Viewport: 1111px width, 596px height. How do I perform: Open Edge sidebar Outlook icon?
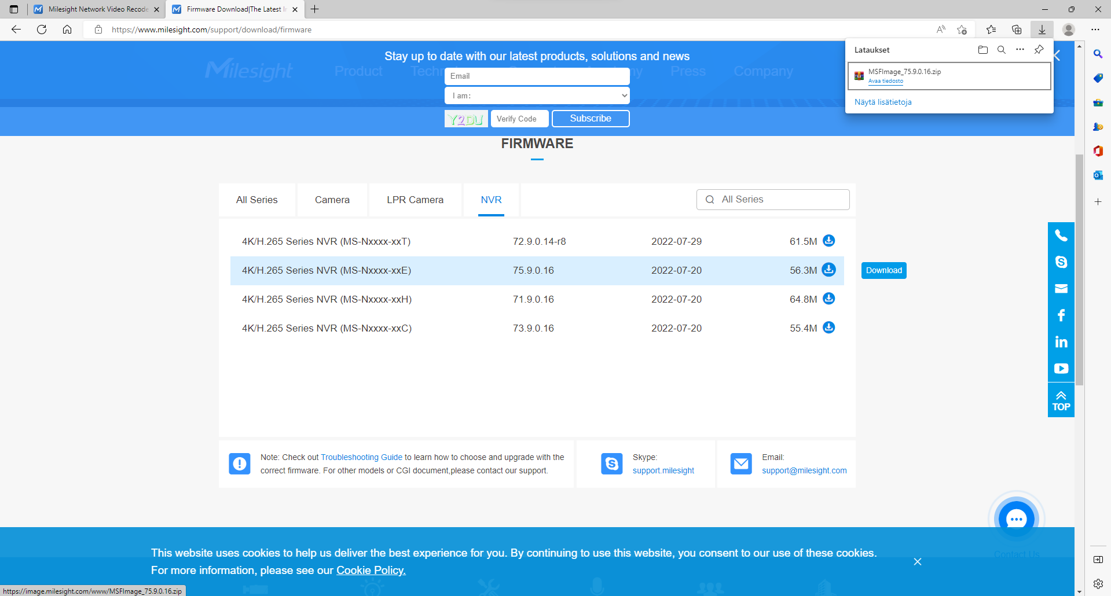coord(1098,175)
